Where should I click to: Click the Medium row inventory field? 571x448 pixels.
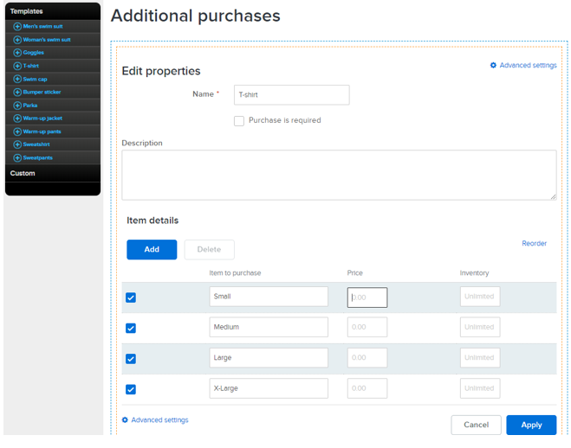coord(480,327)
